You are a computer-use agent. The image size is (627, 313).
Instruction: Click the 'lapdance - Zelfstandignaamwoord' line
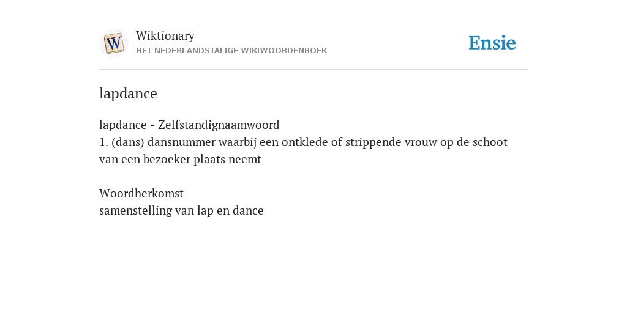click(189, 125)
